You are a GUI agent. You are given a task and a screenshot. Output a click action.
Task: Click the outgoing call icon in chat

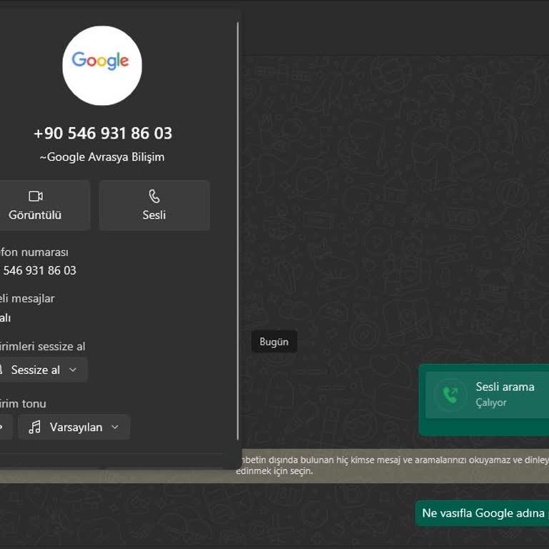coord(450,395)
